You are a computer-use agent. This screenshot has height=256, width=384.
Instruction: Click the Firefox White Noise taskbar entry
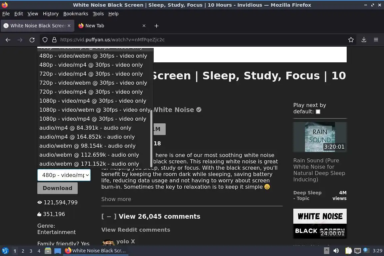(x=96, y=251)
